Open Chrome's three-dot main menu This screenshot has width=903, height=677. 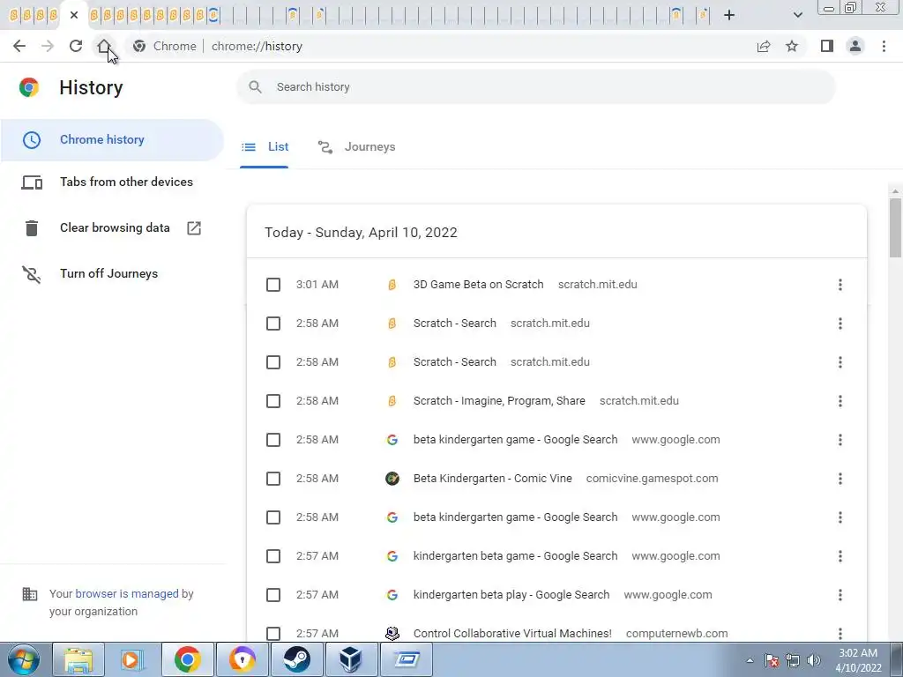(x=884, y=46)
